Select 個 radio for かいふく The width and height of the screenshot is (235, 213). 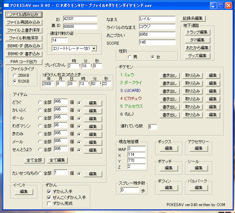coord(79,111)
